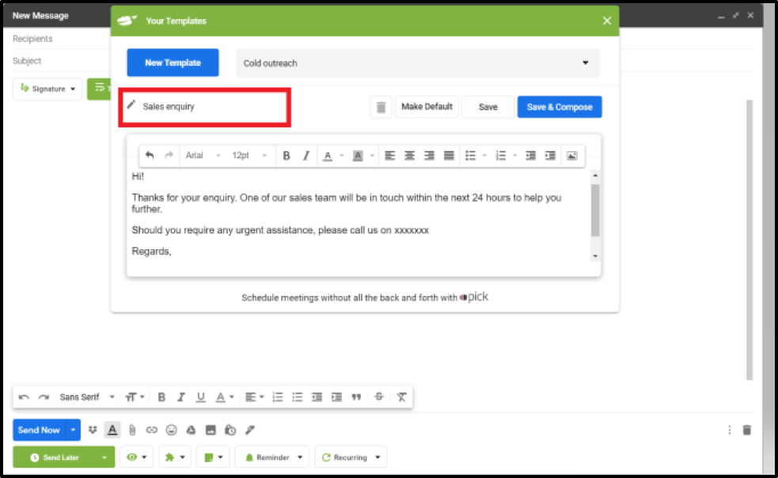Screen dimensions: 778x478
Task: Toggle italic in the template editor toolbar
Action: 306,156
